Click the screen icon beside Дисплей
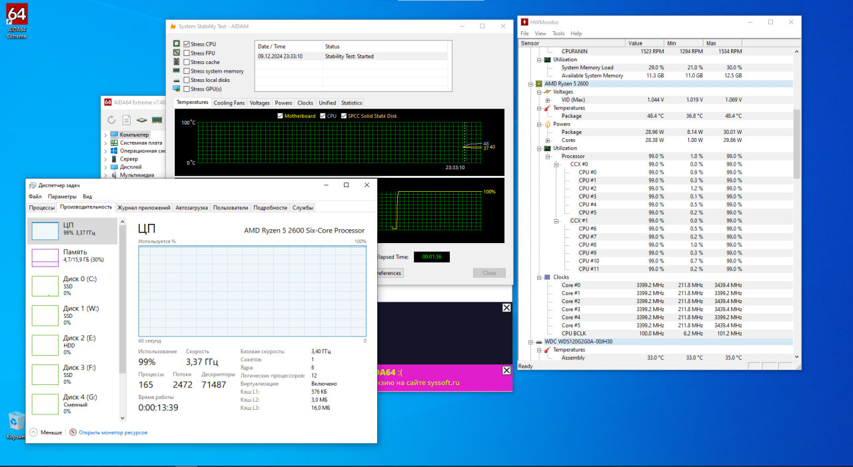 [x=114, y=167]
